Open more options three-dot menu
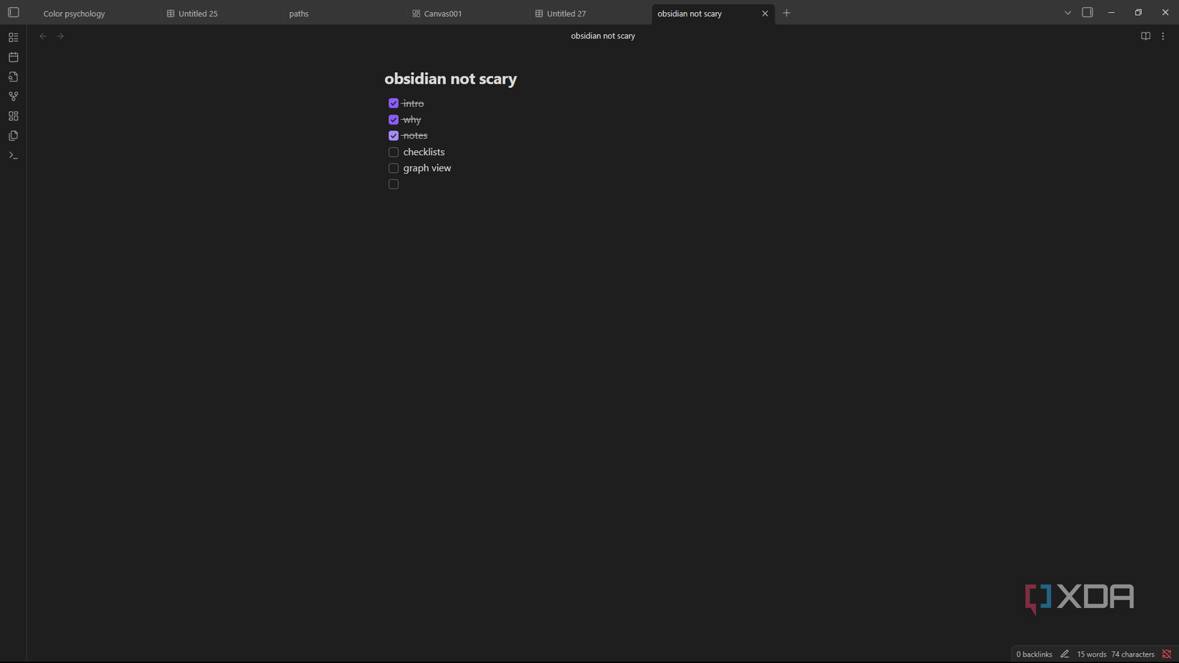1179x663 pixels. coord(1163,36)
